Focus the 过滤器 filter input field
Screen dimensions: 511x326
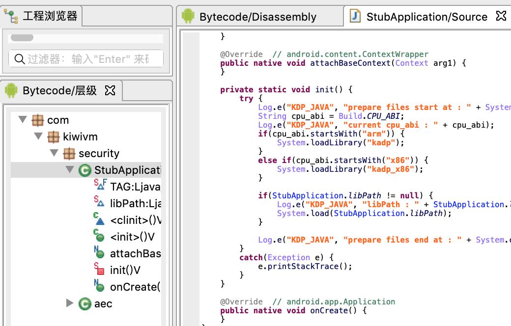pyautogui.click(x=91, y=59)
